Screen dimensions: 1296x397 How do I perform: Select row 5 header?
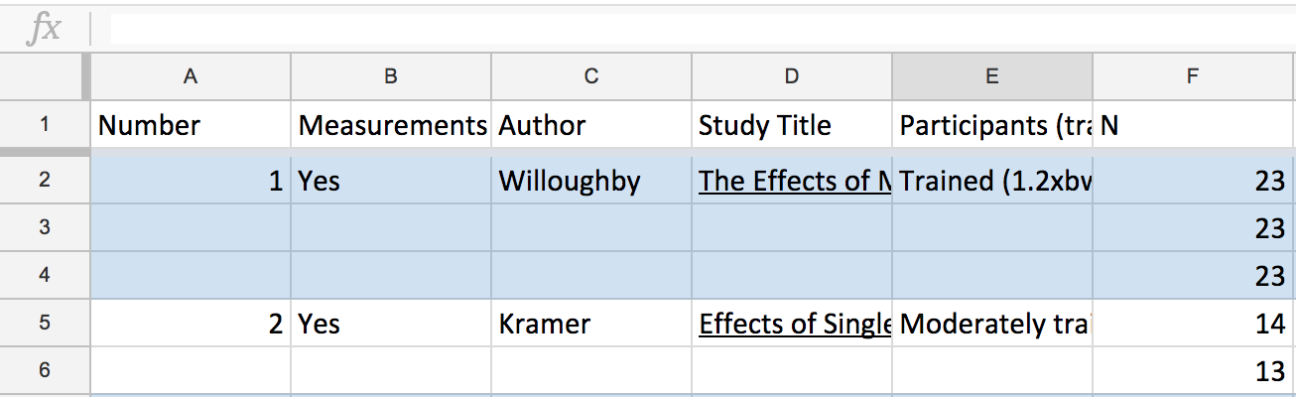[x=45, y=324]
